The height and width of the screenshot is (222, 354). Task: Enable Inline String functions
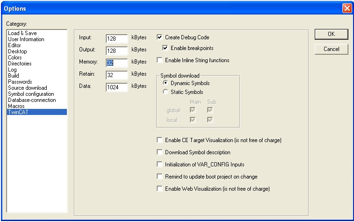(159, 60)
